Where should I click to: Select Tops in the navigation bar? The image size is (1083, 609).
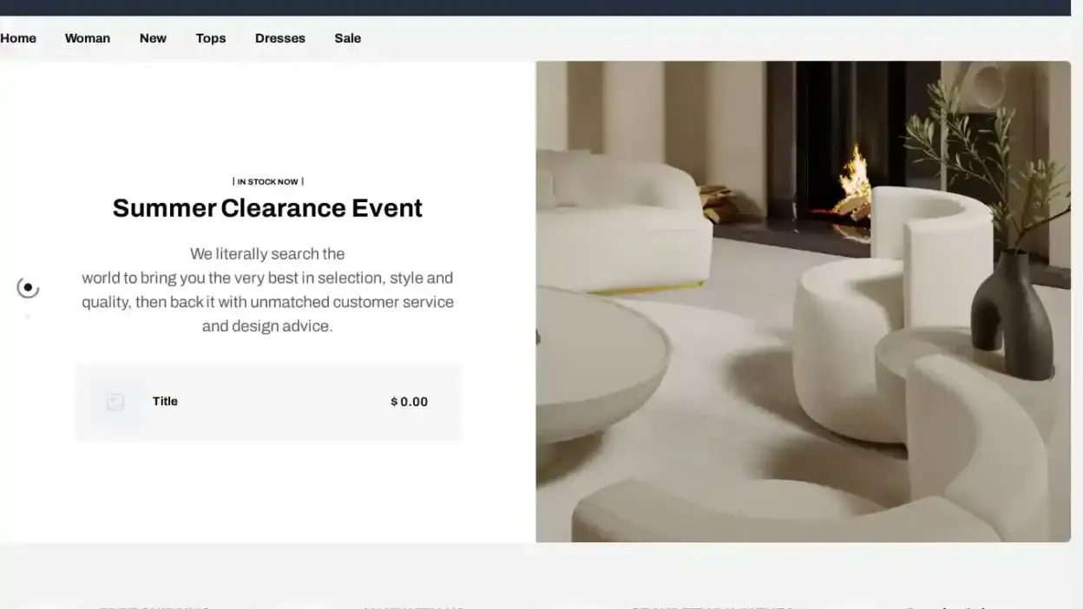(211, 38)
